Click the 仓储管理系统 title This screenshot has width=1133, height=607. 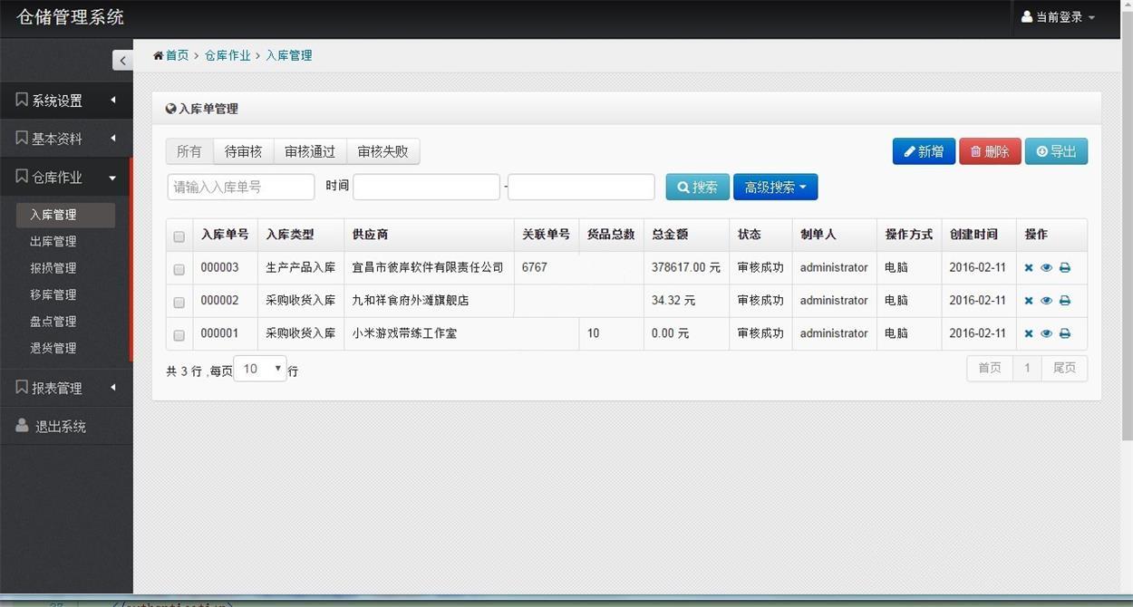[70, 17]
